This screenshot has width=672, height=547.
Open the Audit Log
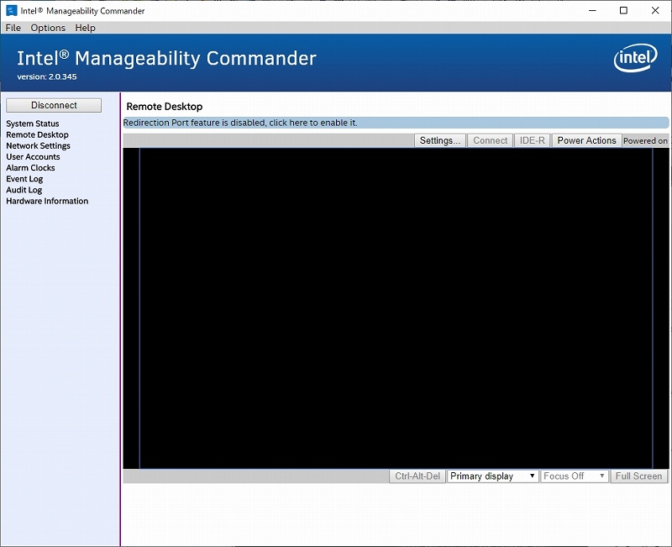[x=24, y=190]
